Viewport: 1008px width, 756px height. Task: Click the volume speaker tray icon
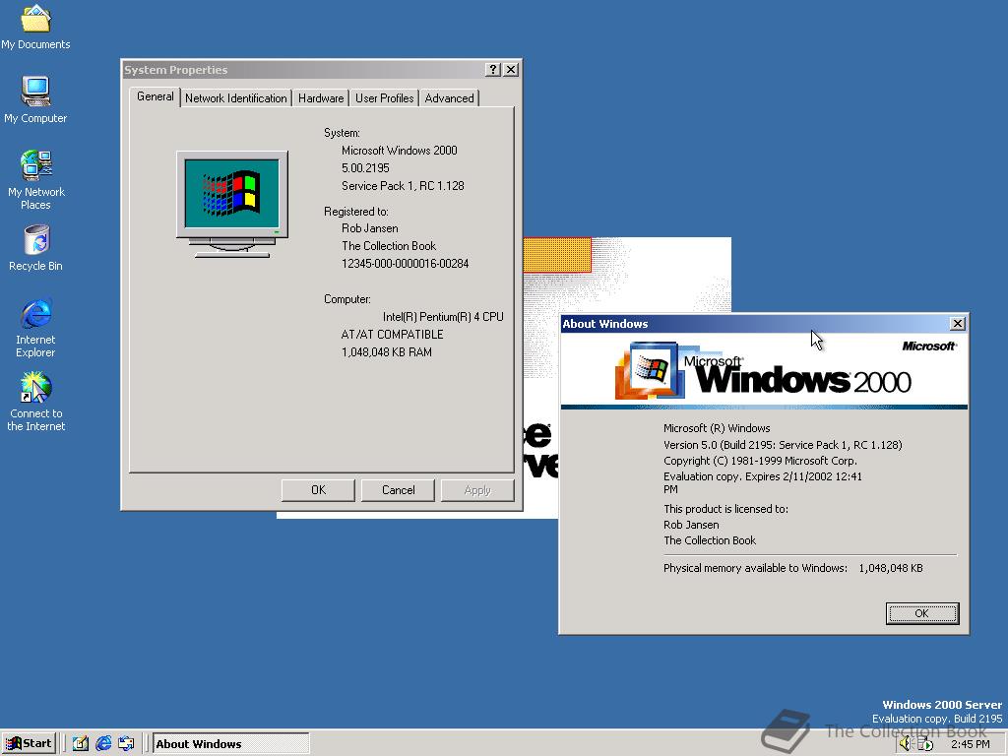(x=906, y=744)
